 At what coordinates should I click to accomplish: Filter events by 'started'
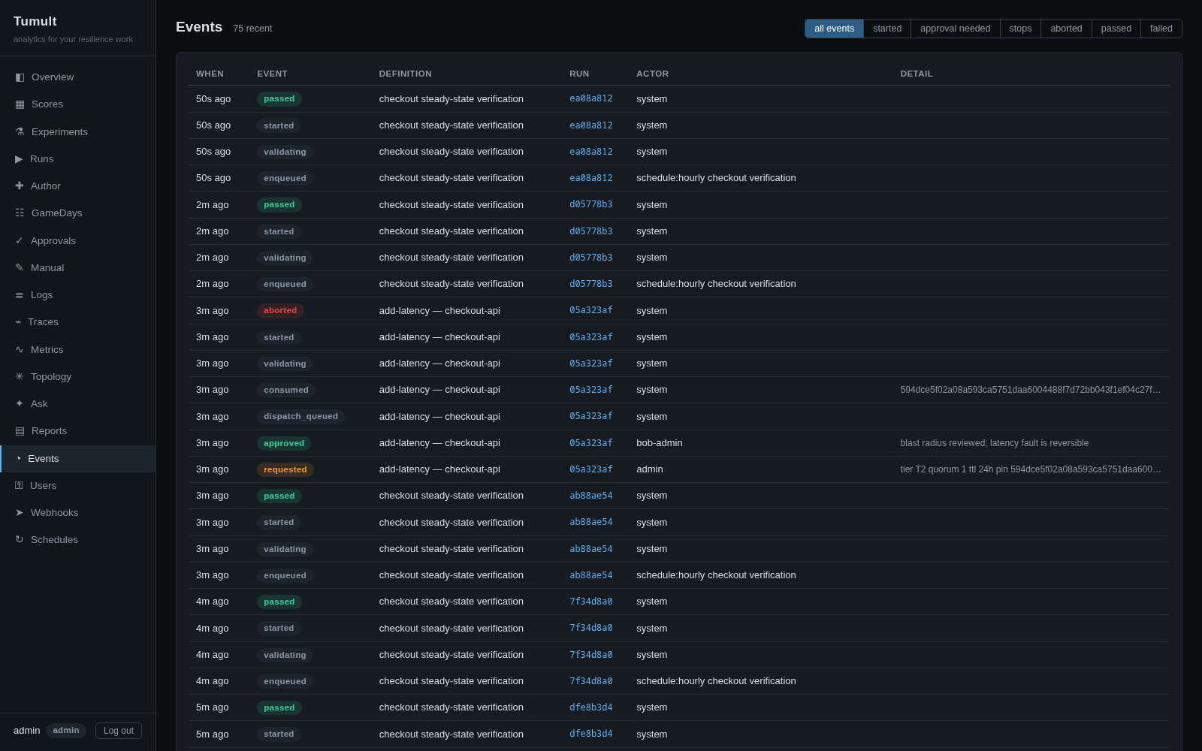click(x=887, y=29)
